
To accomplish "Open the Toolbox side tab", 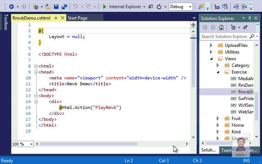I will point(6,22).
